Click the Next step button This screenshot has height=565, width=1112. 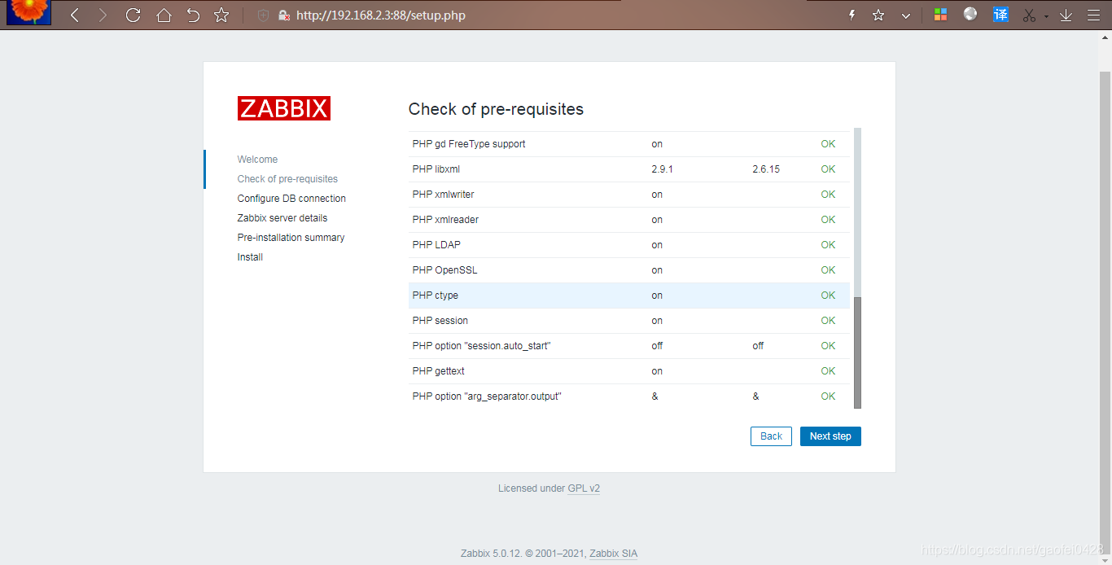point(830,436)
